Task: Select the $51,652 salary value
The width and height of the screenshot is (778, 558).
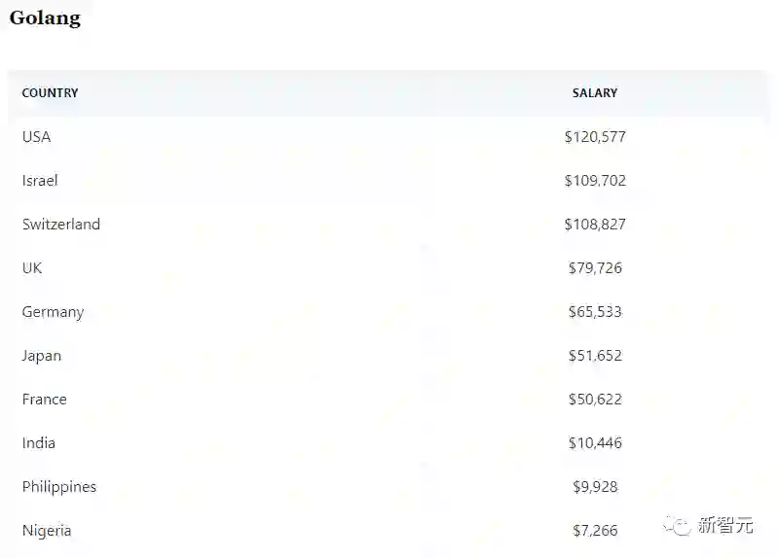Action: [x=595, y=356]
